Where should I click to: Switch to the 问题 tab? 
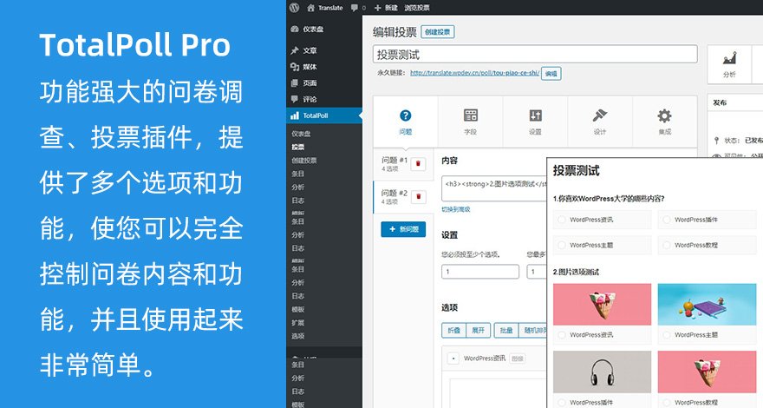click(x=406, y=122)
